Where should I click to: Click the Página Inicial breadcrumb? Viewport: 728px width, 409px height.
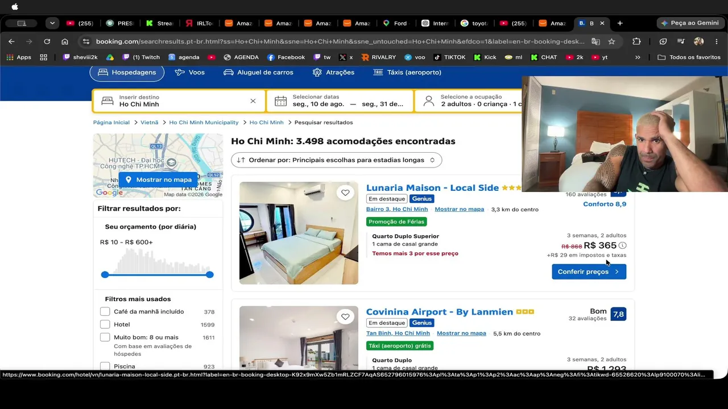point(111,122)
